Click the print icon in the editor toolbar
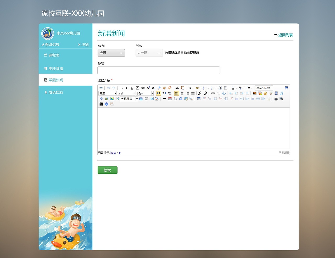The image size is (335, 258). (x=276, y=99)
